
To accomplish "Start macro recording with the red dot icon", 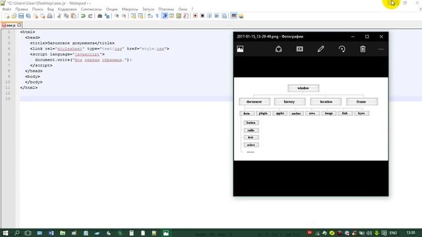I will coord(195,16).
